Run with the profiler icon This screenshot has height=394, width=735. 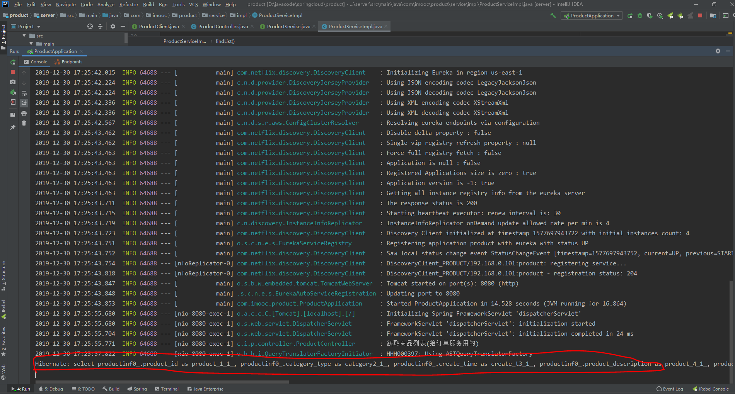(x=660, y=15)
